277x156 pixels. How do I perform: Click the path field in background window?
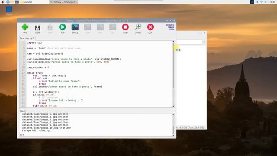tap(189, 42)
